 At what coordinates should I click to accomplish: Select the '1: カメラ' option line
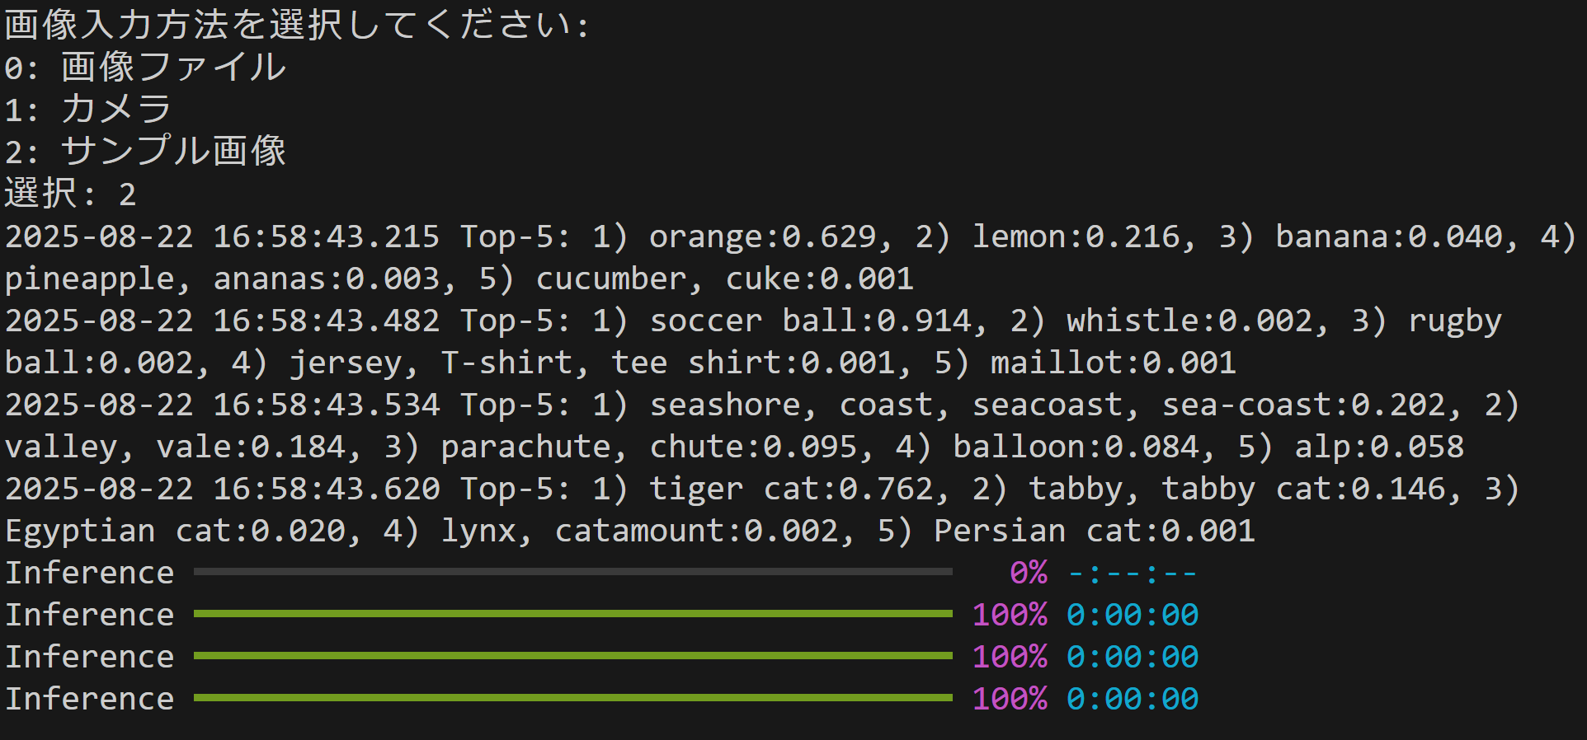coord(88,109)
